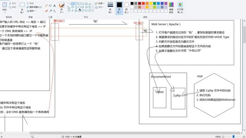Pick the green color swatch
Image resolution: width=246 pixels, height=138 pixels.
point(155,3)
